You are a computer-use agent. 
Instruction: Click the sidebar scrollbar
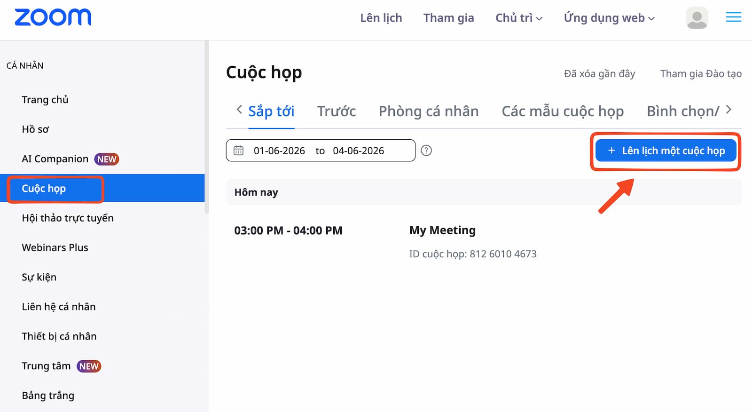tap(207, 127)
